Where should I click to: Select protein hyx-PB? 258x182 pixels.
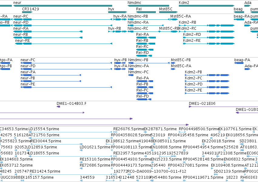(120, 60)
